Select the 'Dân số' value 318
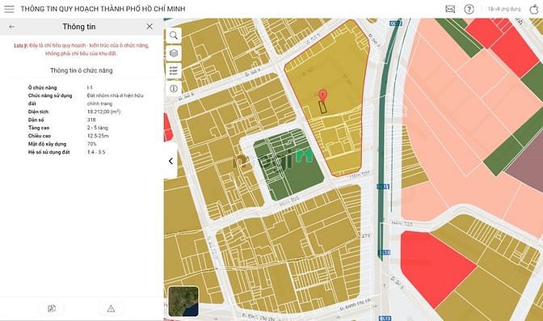The width and height of the screenshot is (543, 321). pyautogui.click(x=91, y=120)
